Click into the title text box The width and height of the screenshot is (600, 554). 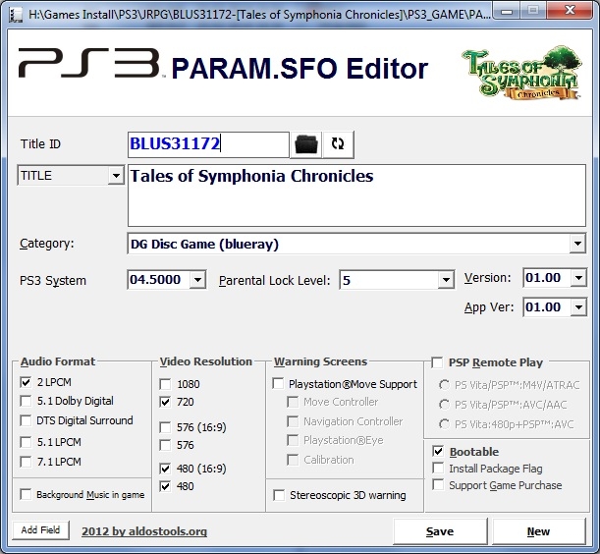tap(356, 195)
